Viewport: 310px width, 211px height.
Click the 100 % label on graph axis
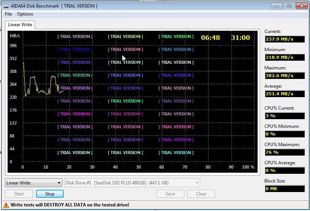coord(248,167)
